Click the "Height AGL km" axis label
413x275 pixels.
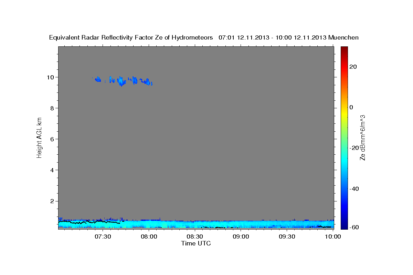click(39, 137)
